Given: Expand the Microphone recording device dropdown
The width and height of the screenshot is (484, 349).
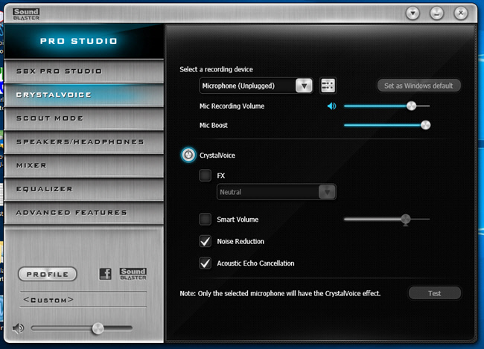Looking at the screenshot, I should pos(303,86).
